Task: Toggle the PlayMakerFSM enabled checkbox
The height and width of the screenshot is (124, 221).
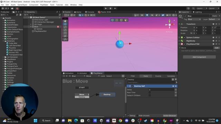Action: click(184, 44)
